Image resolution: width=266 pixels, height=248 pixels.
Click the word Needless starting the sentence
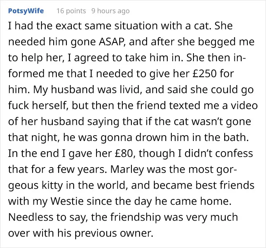[31, 217]
